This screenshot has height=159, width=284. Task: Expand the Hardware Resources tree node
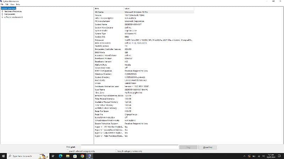click(x=2, y=11)
